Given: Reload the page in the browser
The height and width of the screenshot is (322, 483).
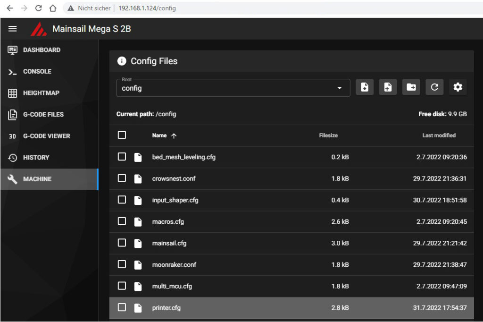Looking at the screenshot, I should 39,8.
